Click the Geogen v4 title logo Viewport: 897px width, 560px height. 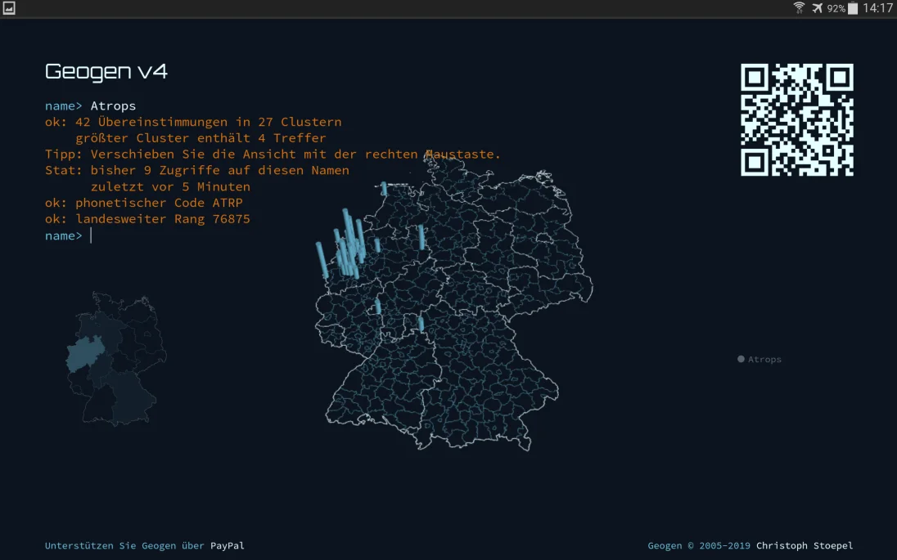pos(106,71)
